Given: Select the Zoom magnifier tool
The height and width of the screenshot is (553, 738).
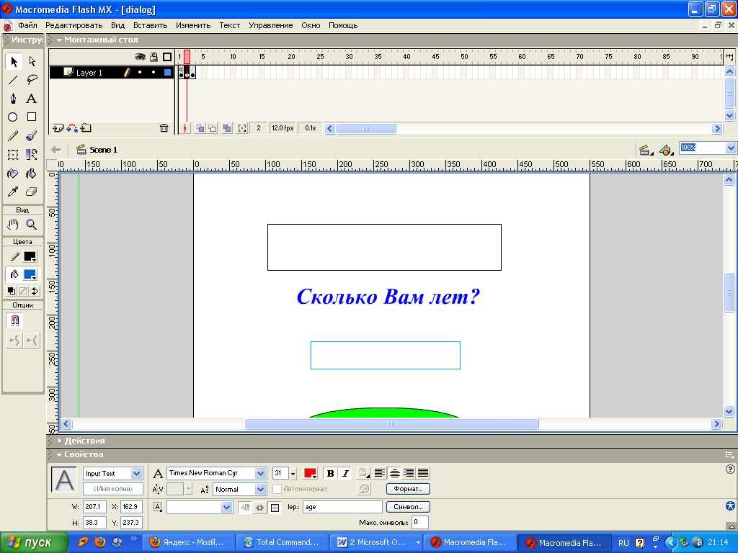Looking at the screenshot, I should [x=32, y=225].
